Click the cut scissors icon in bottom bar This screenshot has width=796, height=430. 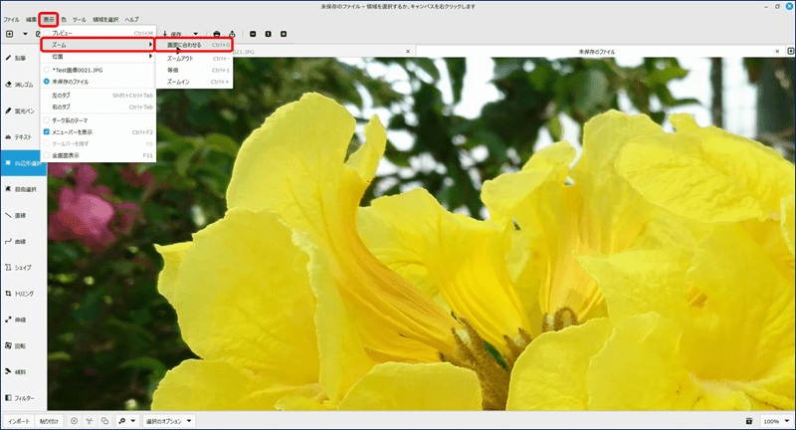click(90, 421)
